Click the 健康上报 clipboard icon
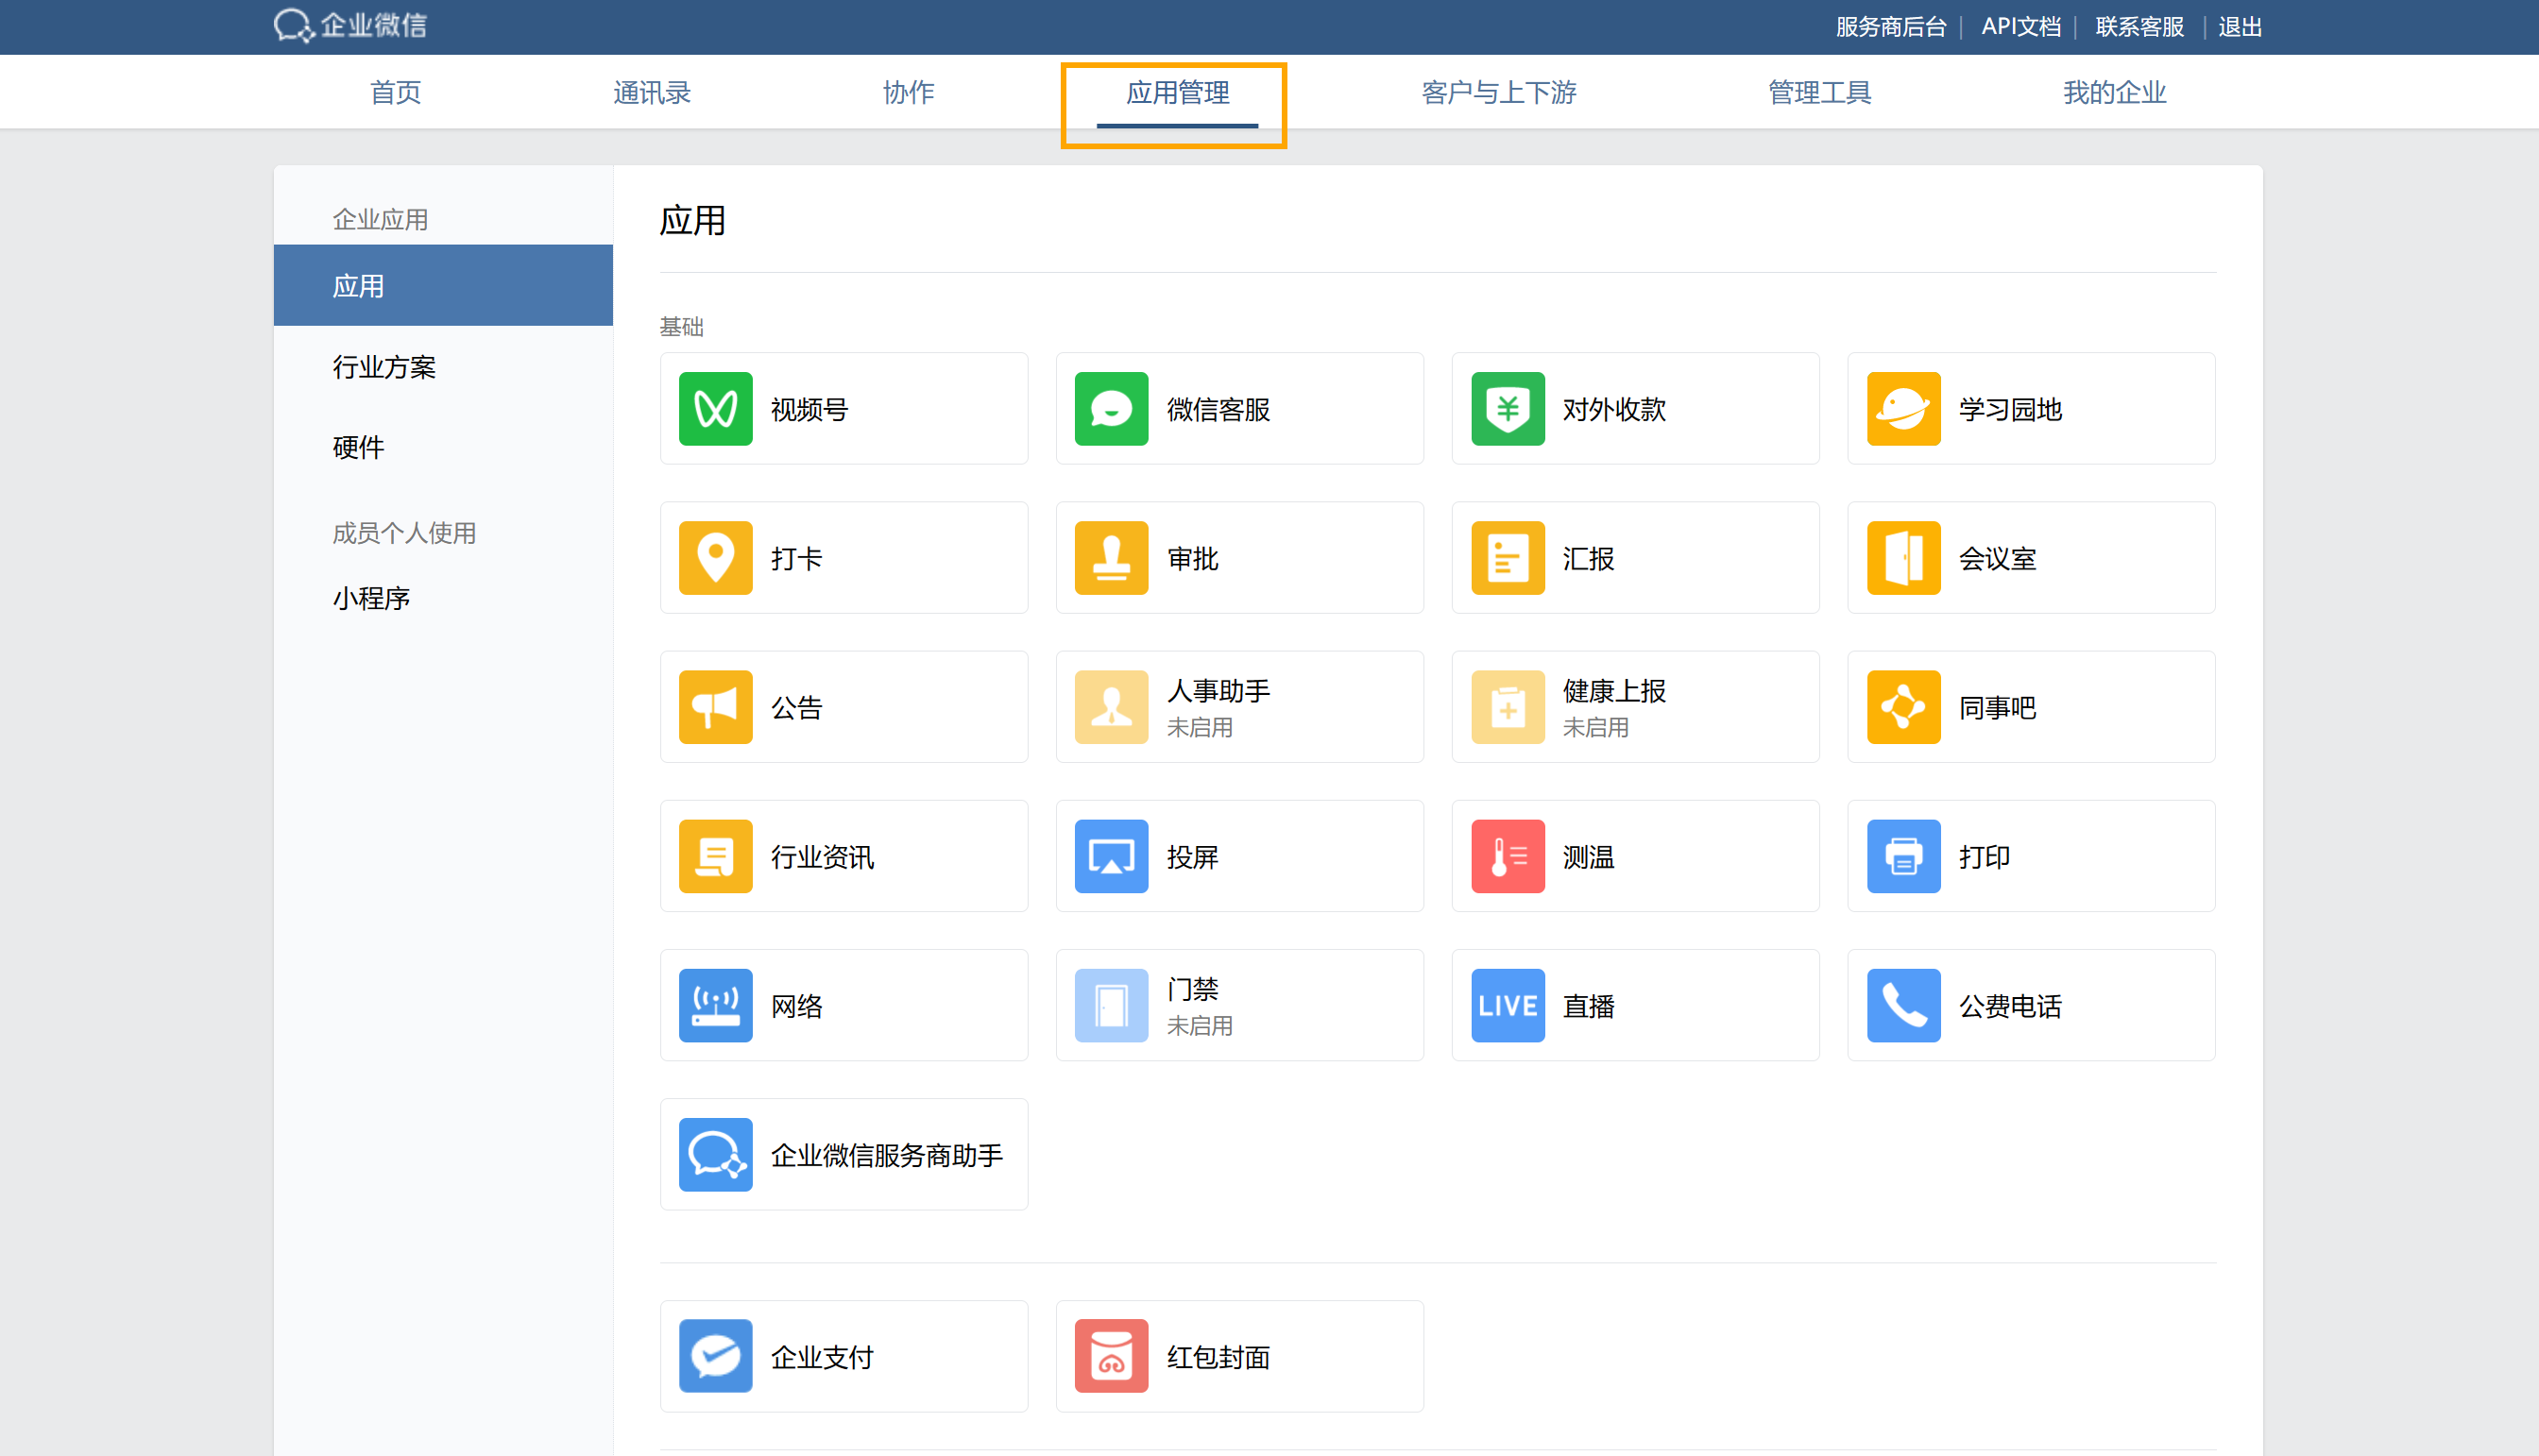This screenshot has width=2539, height=1456. [x=1508, y=707]
